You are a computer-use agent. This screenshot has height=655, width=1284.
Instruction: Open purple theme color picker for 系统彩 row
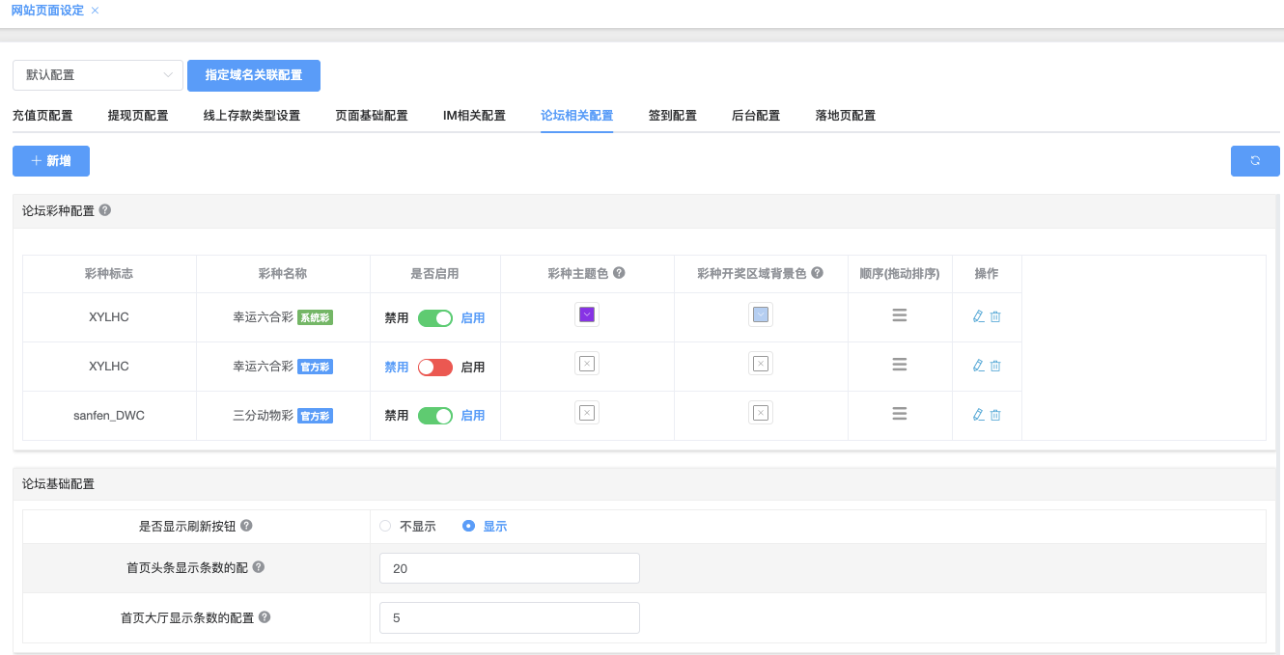tap(586, 314)
